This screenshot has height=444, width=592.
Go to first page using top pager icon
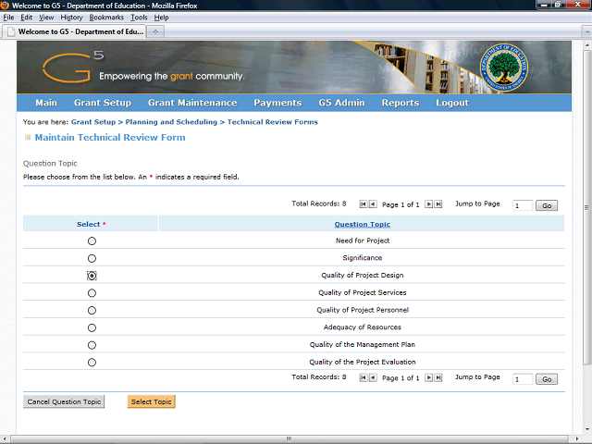coord(364,204)
